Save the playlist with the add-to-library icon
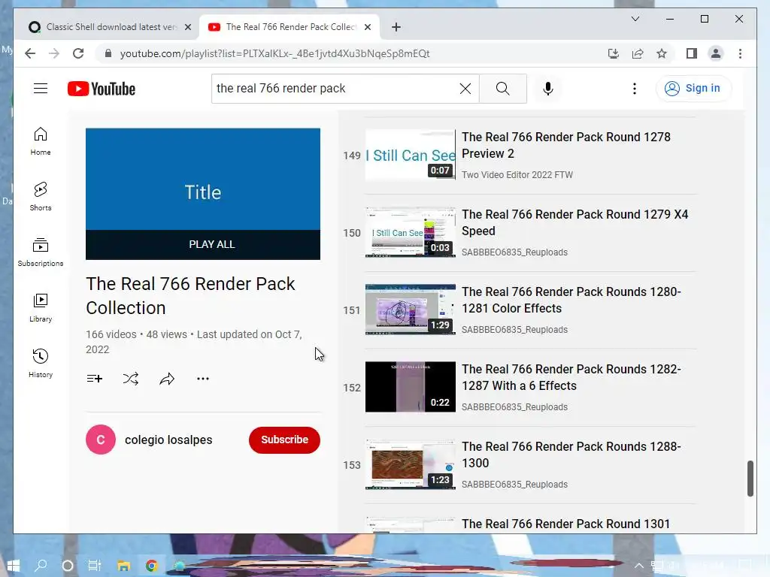The image size is (770, 577). click(94, 379)
